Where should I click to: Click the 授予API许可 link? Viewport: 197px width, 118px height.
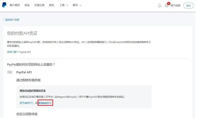26,103
